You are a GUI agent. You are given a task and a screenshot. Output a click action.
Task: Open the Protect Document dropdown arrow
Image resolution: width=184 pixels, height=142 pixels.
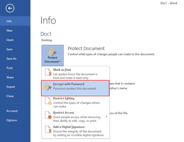tap(60, 62)
